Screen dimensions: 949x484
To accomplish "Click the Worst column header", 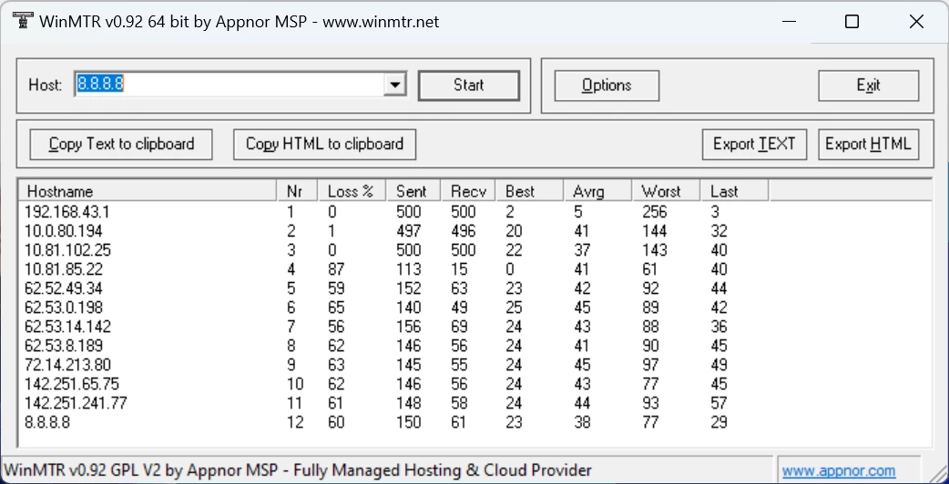I will coord(666,192).
